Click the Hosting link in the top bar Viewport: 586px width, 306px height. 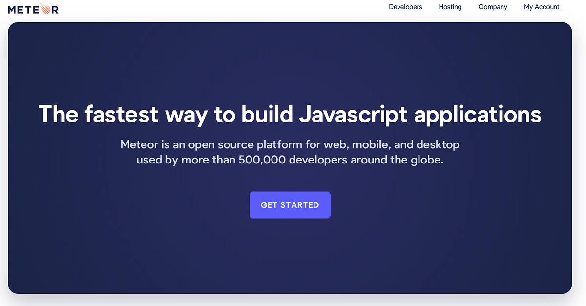450,7
